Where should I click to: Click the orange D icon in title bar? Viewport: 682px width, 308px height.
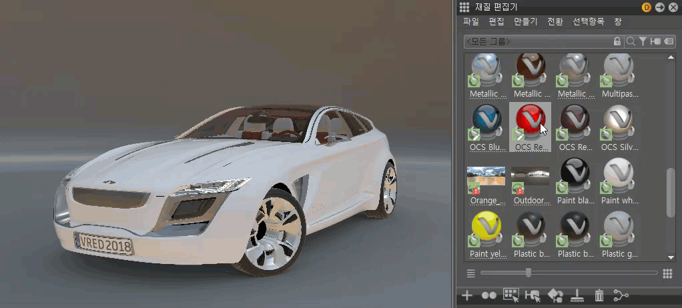(x=647, y=7)
